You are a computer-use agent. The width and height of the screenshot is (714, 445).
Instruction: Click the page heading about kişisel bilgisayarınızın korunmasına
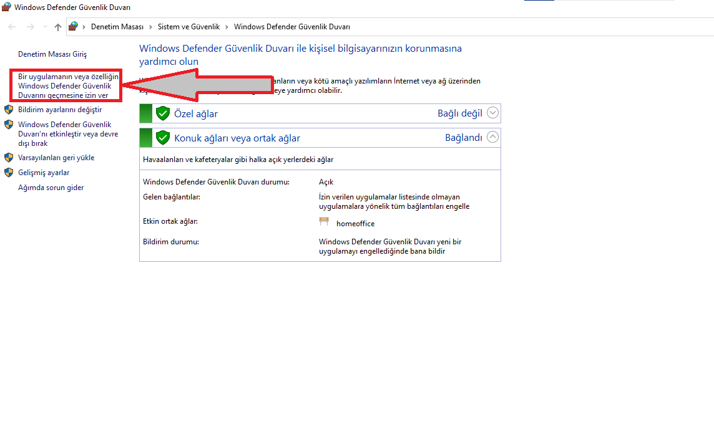[x=301, y=55]
